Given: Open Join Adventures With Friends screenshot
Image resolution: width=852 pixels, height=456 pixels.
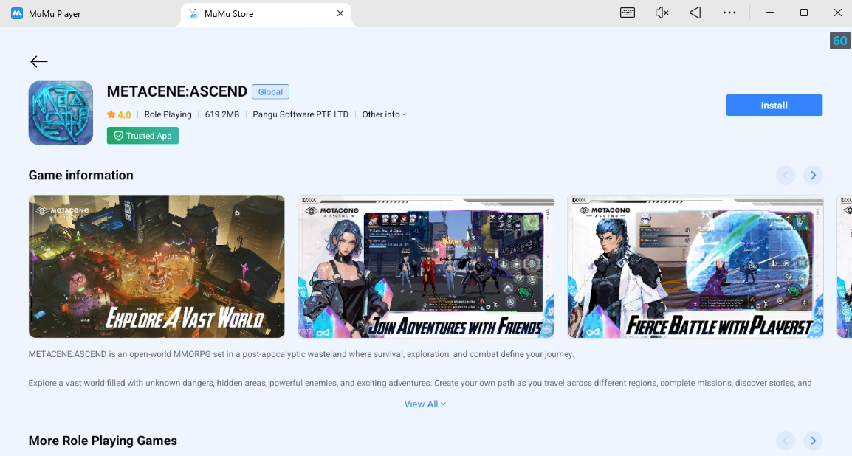Looking at the screenshot, I should pyautogui.click(x=426, y=266).
